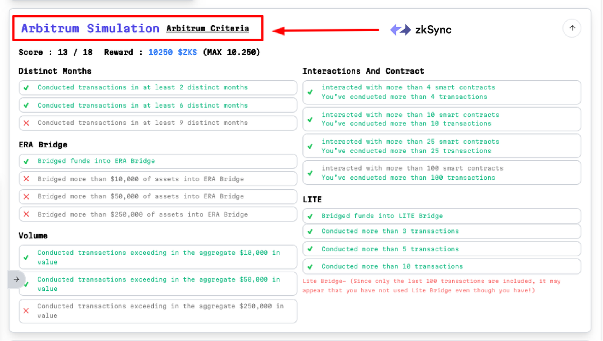The width and height of the screenshot is (603, 341).
Task: Click LITE 'Conducted more than 10 transactions' row
Action: point(442,266)
